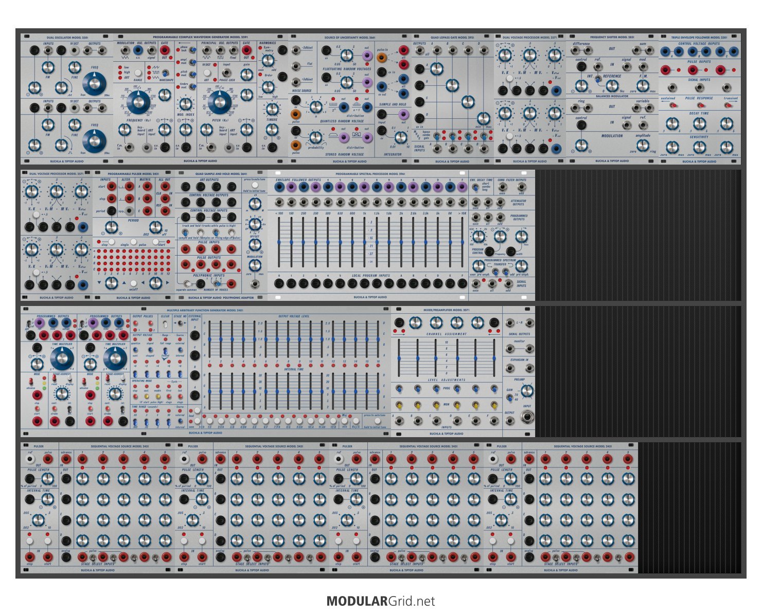Flip the CLEAR switch on Function Generator 248t
The width and height of the screenshot is (762, 612).
click(x=165, y=325)
